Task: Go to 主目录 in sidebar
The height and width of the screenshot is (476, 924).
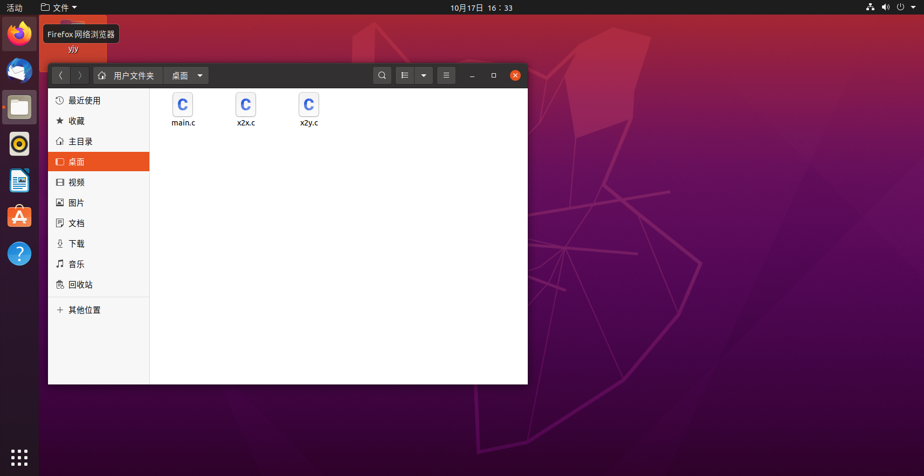Action: click(99, 141)
